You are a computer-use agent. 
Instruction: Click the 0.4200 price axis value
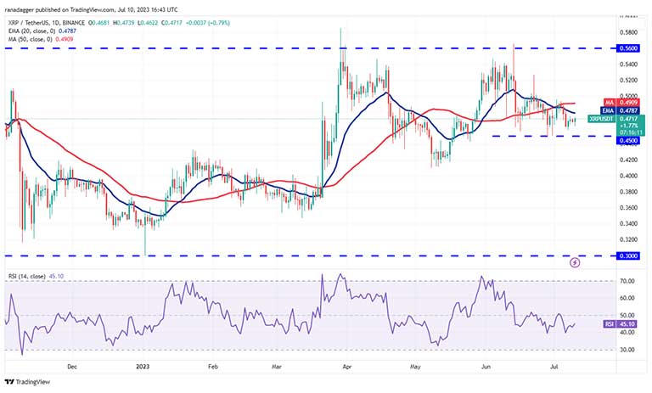click(628, 160)
